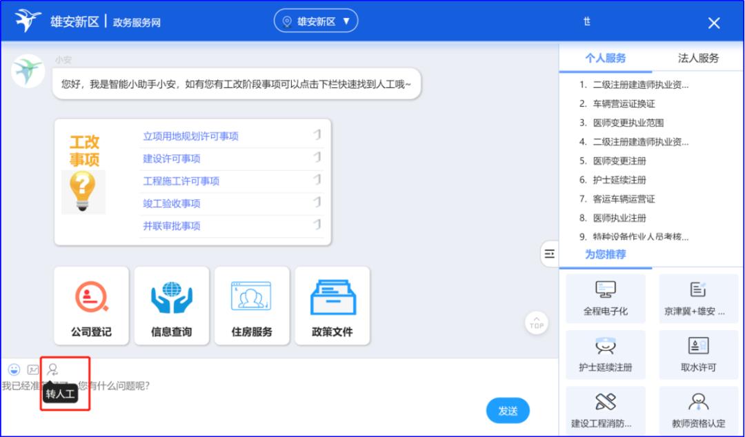
Task: Switch to the 为您推荐 tab
Action: (x=606, y=254)
